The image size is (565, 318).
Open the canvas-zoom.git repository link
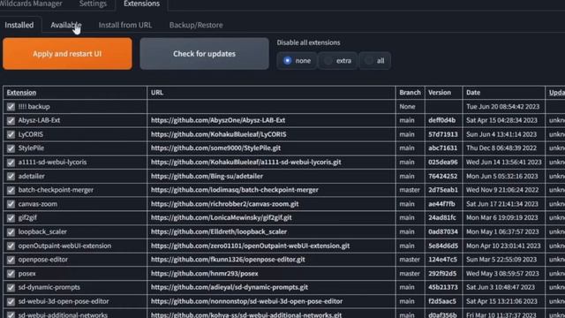click(225, 204)
